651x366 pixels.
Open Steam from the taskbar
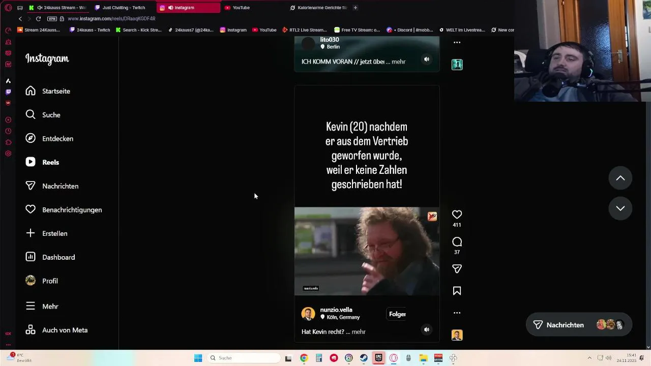[x=364, y=358]
